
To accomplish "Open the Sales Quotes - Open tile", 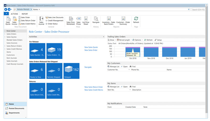I will pos(37,51).
